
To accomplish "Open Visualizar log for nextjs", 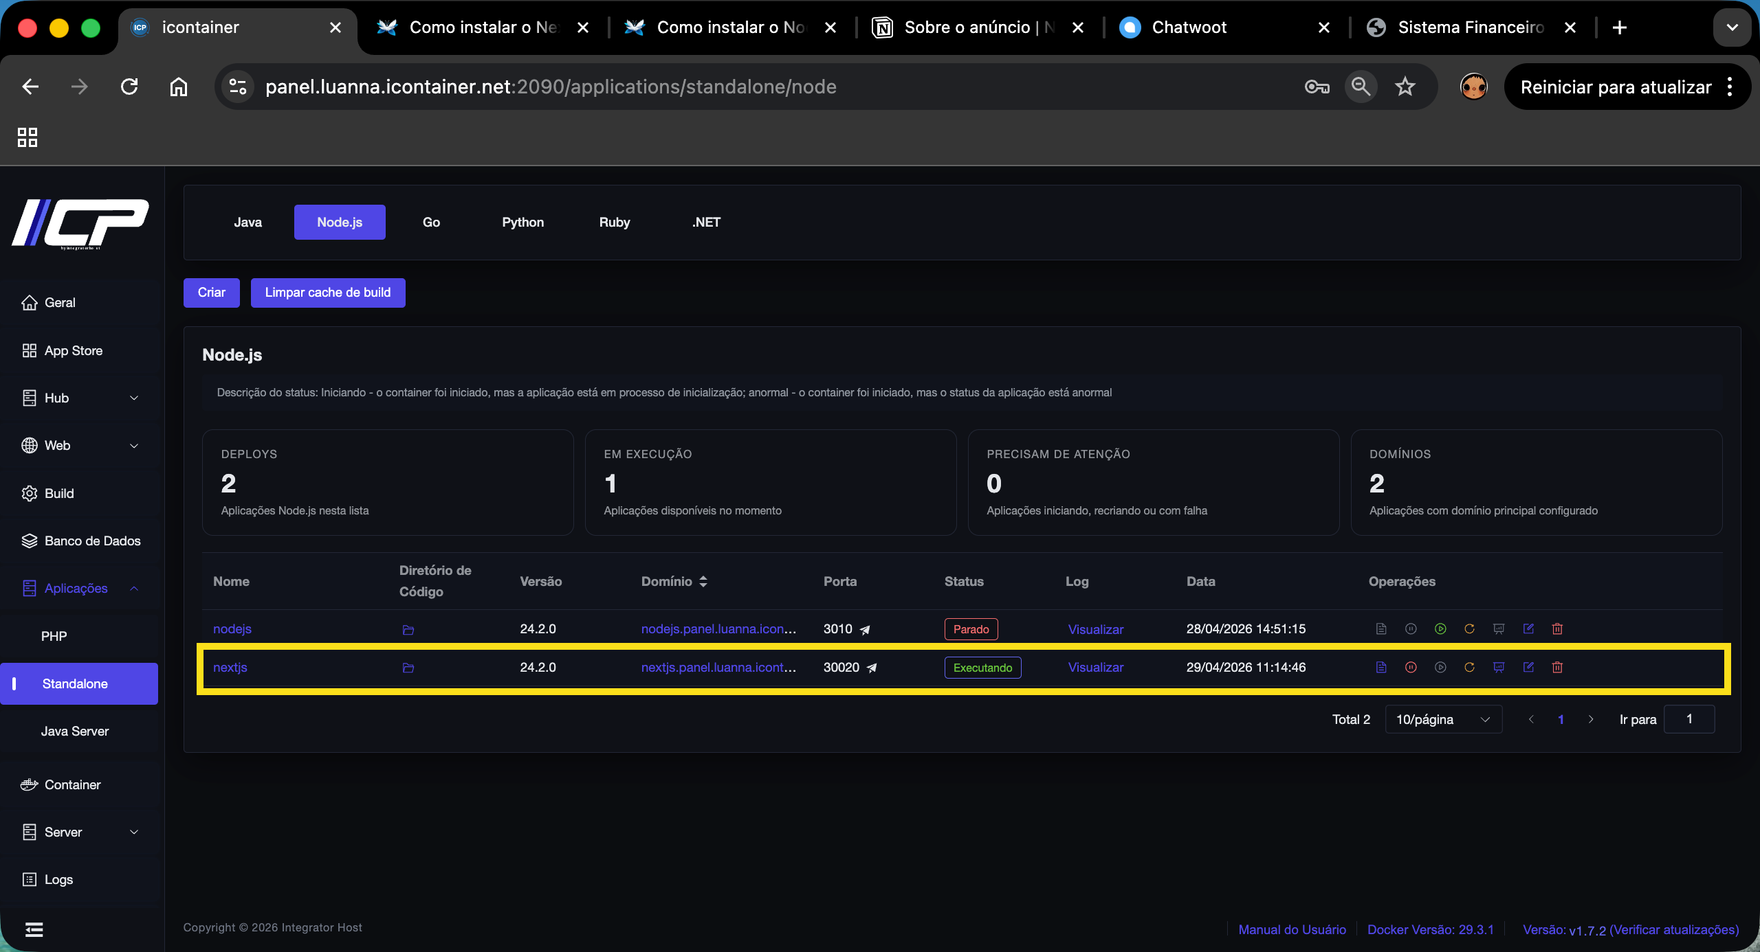I will click(x=1095, y=667).
